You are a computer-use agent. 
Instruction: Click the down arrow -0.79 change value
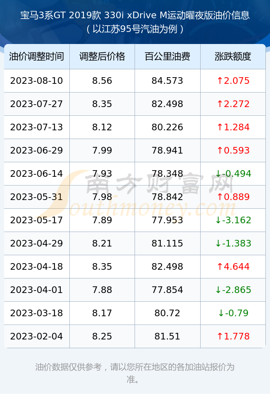[233, 313]
